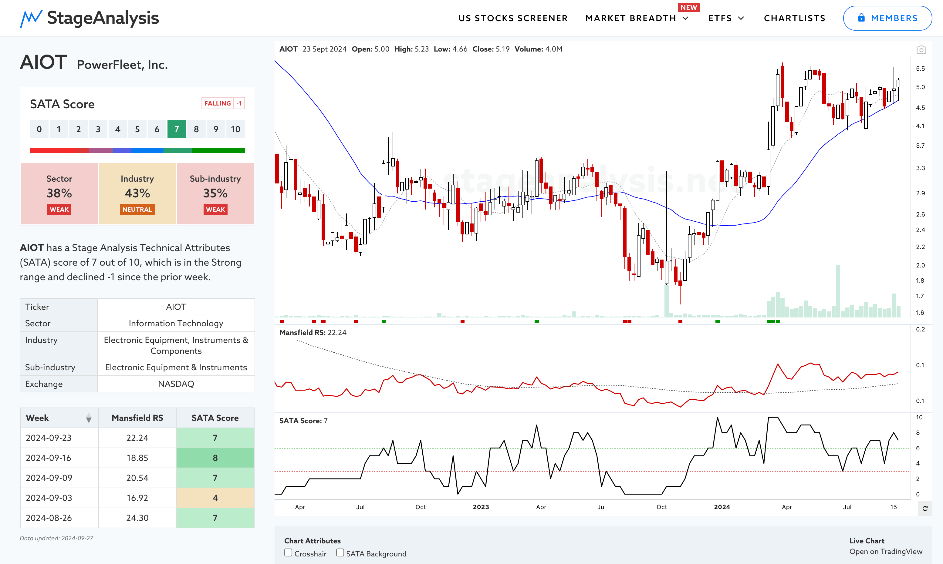Open the Market Breadth menu item

(x=631, y=18)
